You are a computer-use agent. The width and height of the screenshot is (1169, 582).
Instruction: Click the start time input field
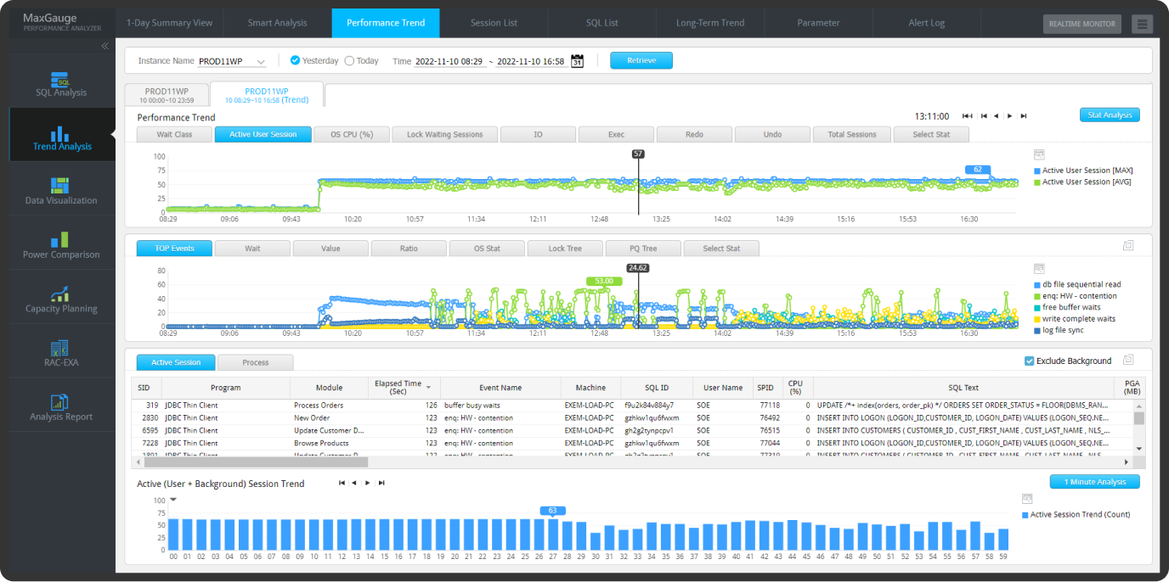(x=449, y=62)
